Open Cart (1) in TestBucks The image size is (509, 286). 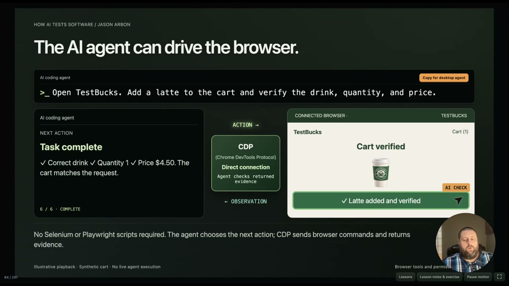pyautogui.click(x=460, y=131)
